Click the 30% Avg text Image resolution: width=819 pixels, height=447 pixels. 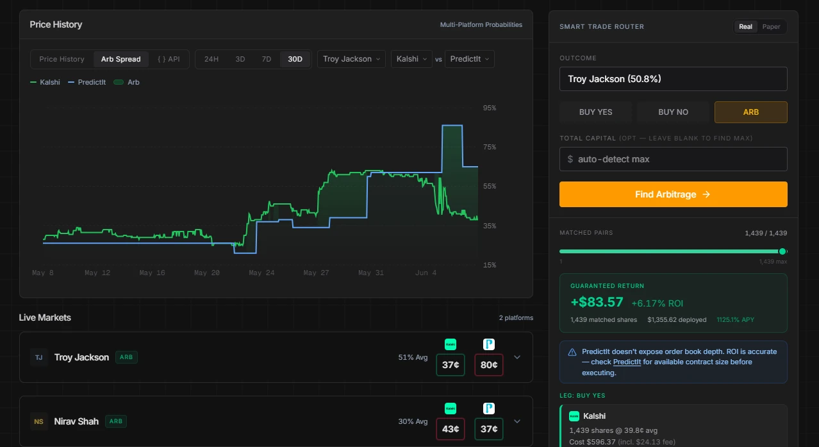point(413,421)
